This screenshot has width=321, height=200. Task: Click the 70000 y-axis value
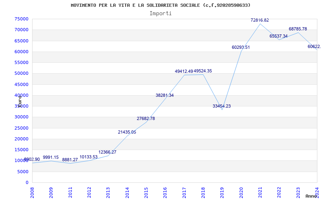point(22,30)
